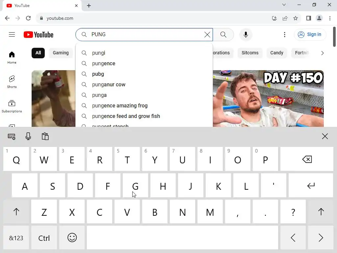This screenshot has width=337, height=253.
Task: Open the left video thumbnail with bottle
Action: click(54, 98)
